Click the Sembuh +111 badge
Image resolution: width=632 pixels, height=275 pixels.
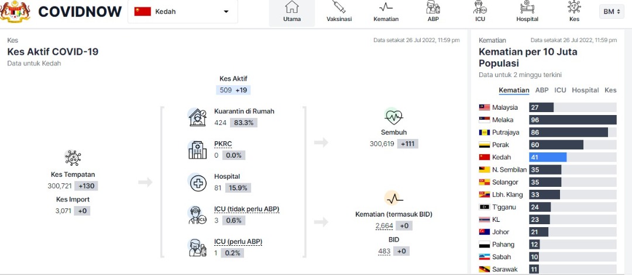click(407, 144)
